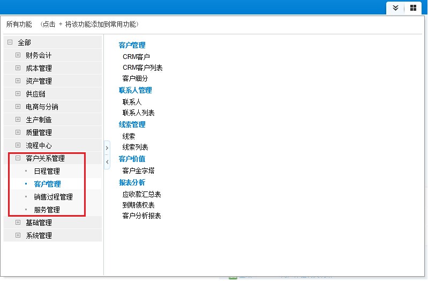Select 销售过程管理 in the tree

pos(53,197)
